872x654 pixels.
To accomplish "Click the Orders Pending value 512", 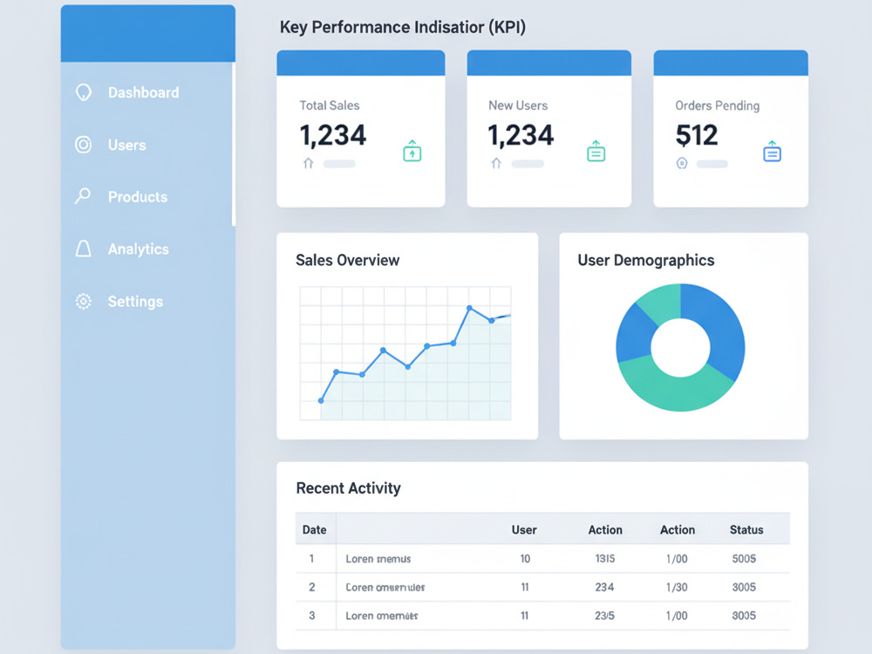I will 697,135.
